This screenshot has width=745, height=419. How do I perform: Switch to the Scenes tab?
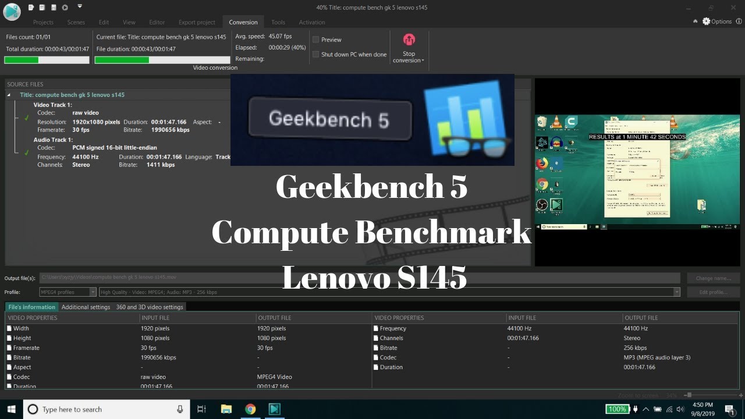(76, 22)
